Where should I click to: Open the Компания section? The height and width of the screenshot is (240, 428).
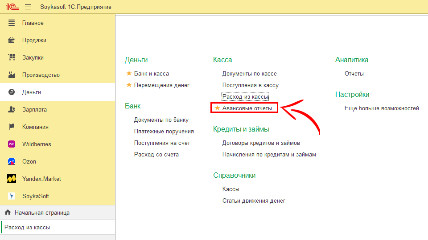click(35, 127)
